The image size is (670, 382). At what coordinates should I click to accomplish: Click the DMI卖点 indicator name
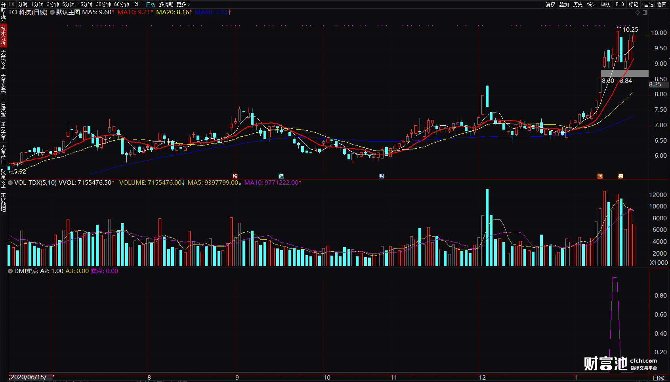[26, 271]
